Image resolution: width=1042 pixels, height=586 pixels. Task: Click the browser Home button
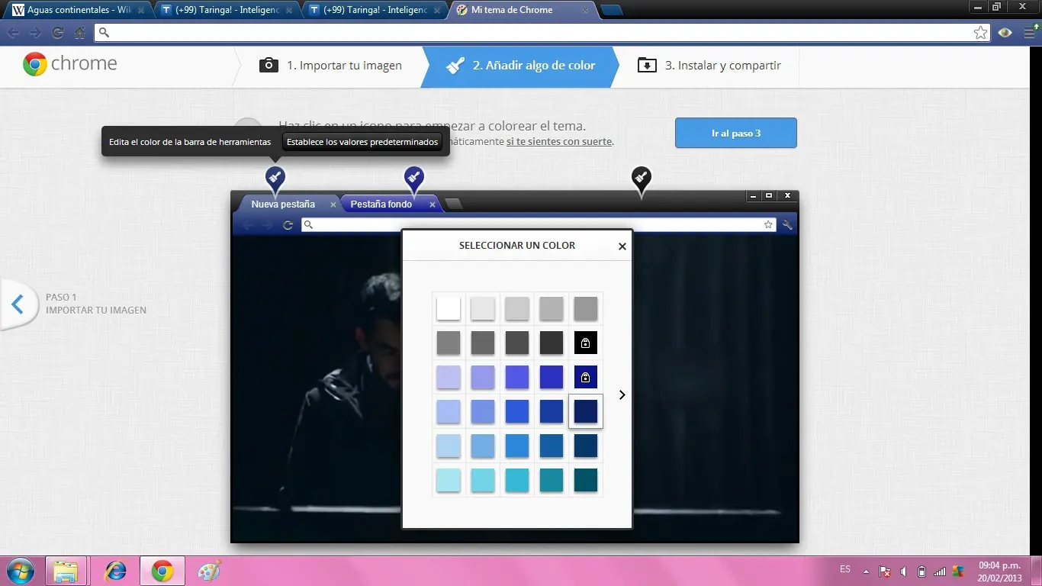click(x=80, y=33)
